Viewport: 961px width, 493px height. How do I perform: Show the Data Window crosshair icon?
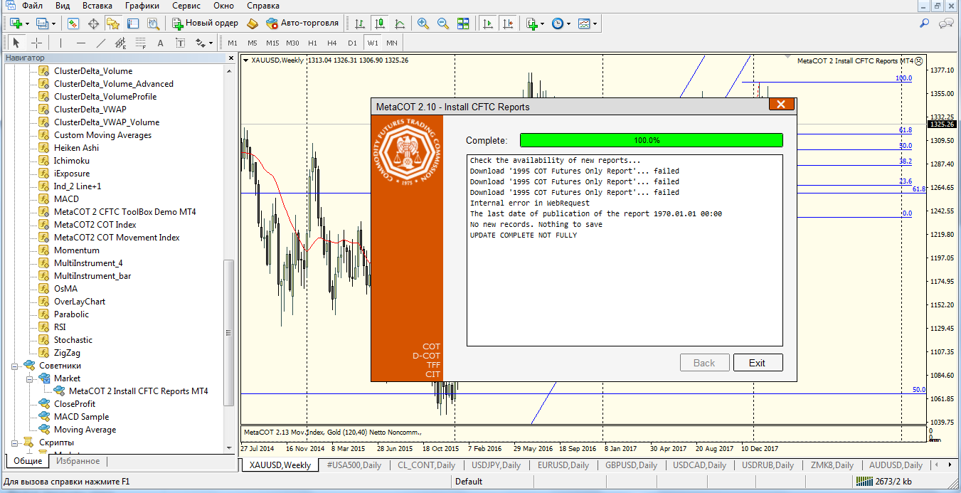click(x=93, y=23)
